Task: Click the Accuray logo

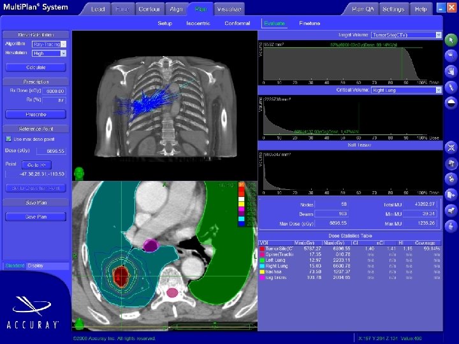Action: coord(32,312)
